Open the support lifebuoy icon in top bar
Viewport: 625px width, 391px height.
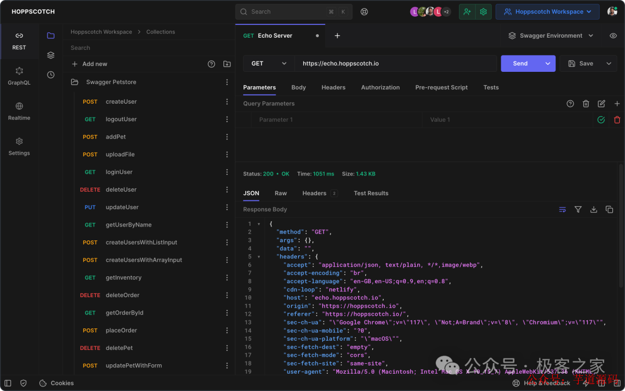coord(364,12)
